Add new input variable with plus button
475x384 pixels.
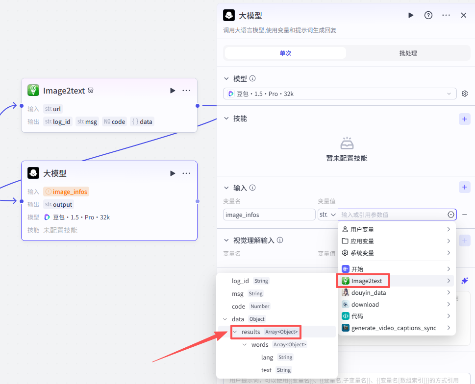click(464, 187)
